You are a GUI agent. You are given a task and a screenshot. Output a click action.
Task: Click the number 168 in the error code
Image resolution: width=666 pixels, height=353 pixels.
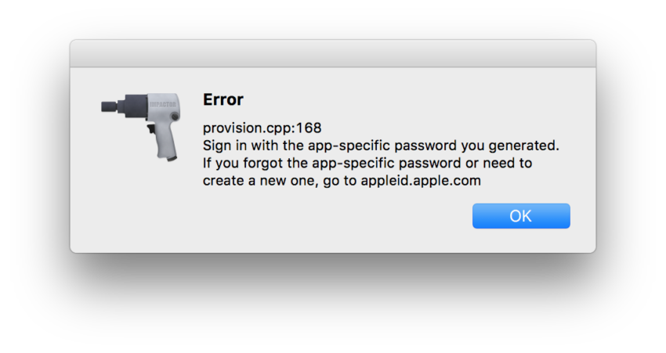click(x=309, y=128)
